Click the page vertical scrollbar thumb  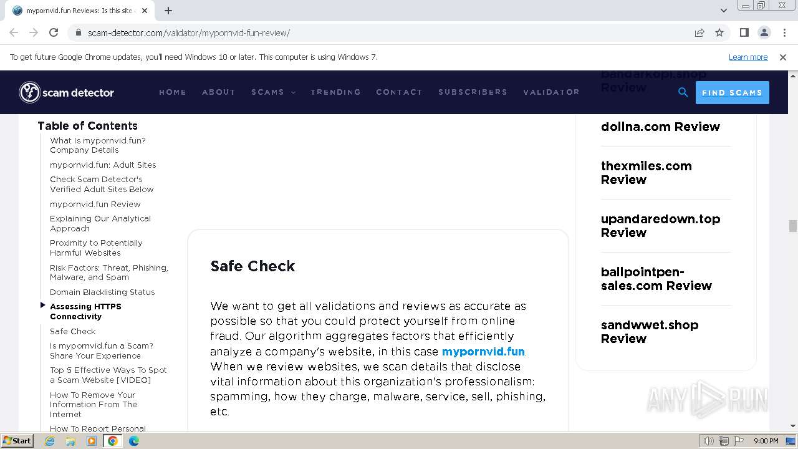click(792, 226)
